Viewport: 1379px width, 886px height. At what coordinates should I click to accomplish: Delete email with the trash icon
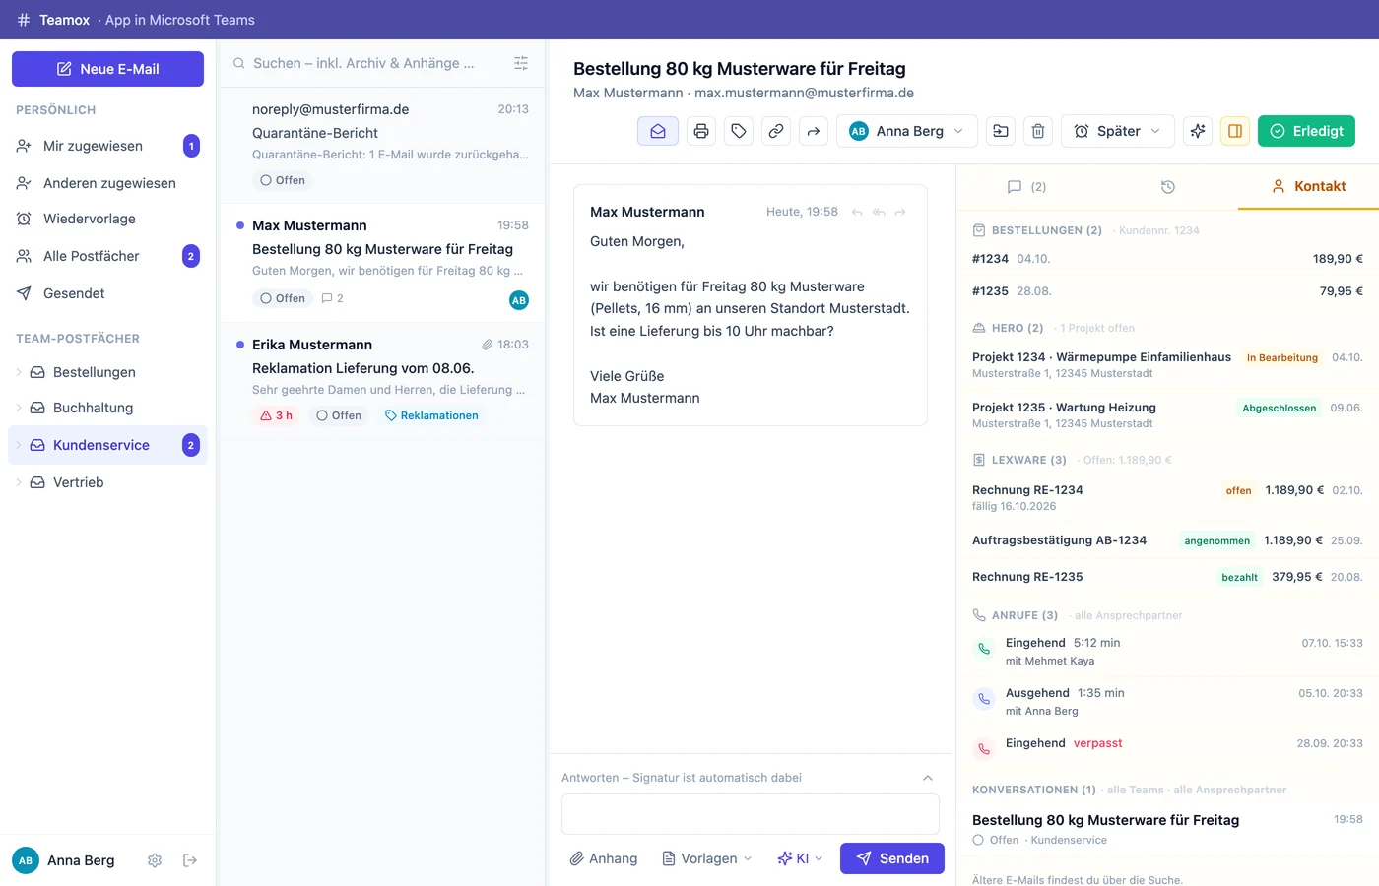[x=1038, y=131]
